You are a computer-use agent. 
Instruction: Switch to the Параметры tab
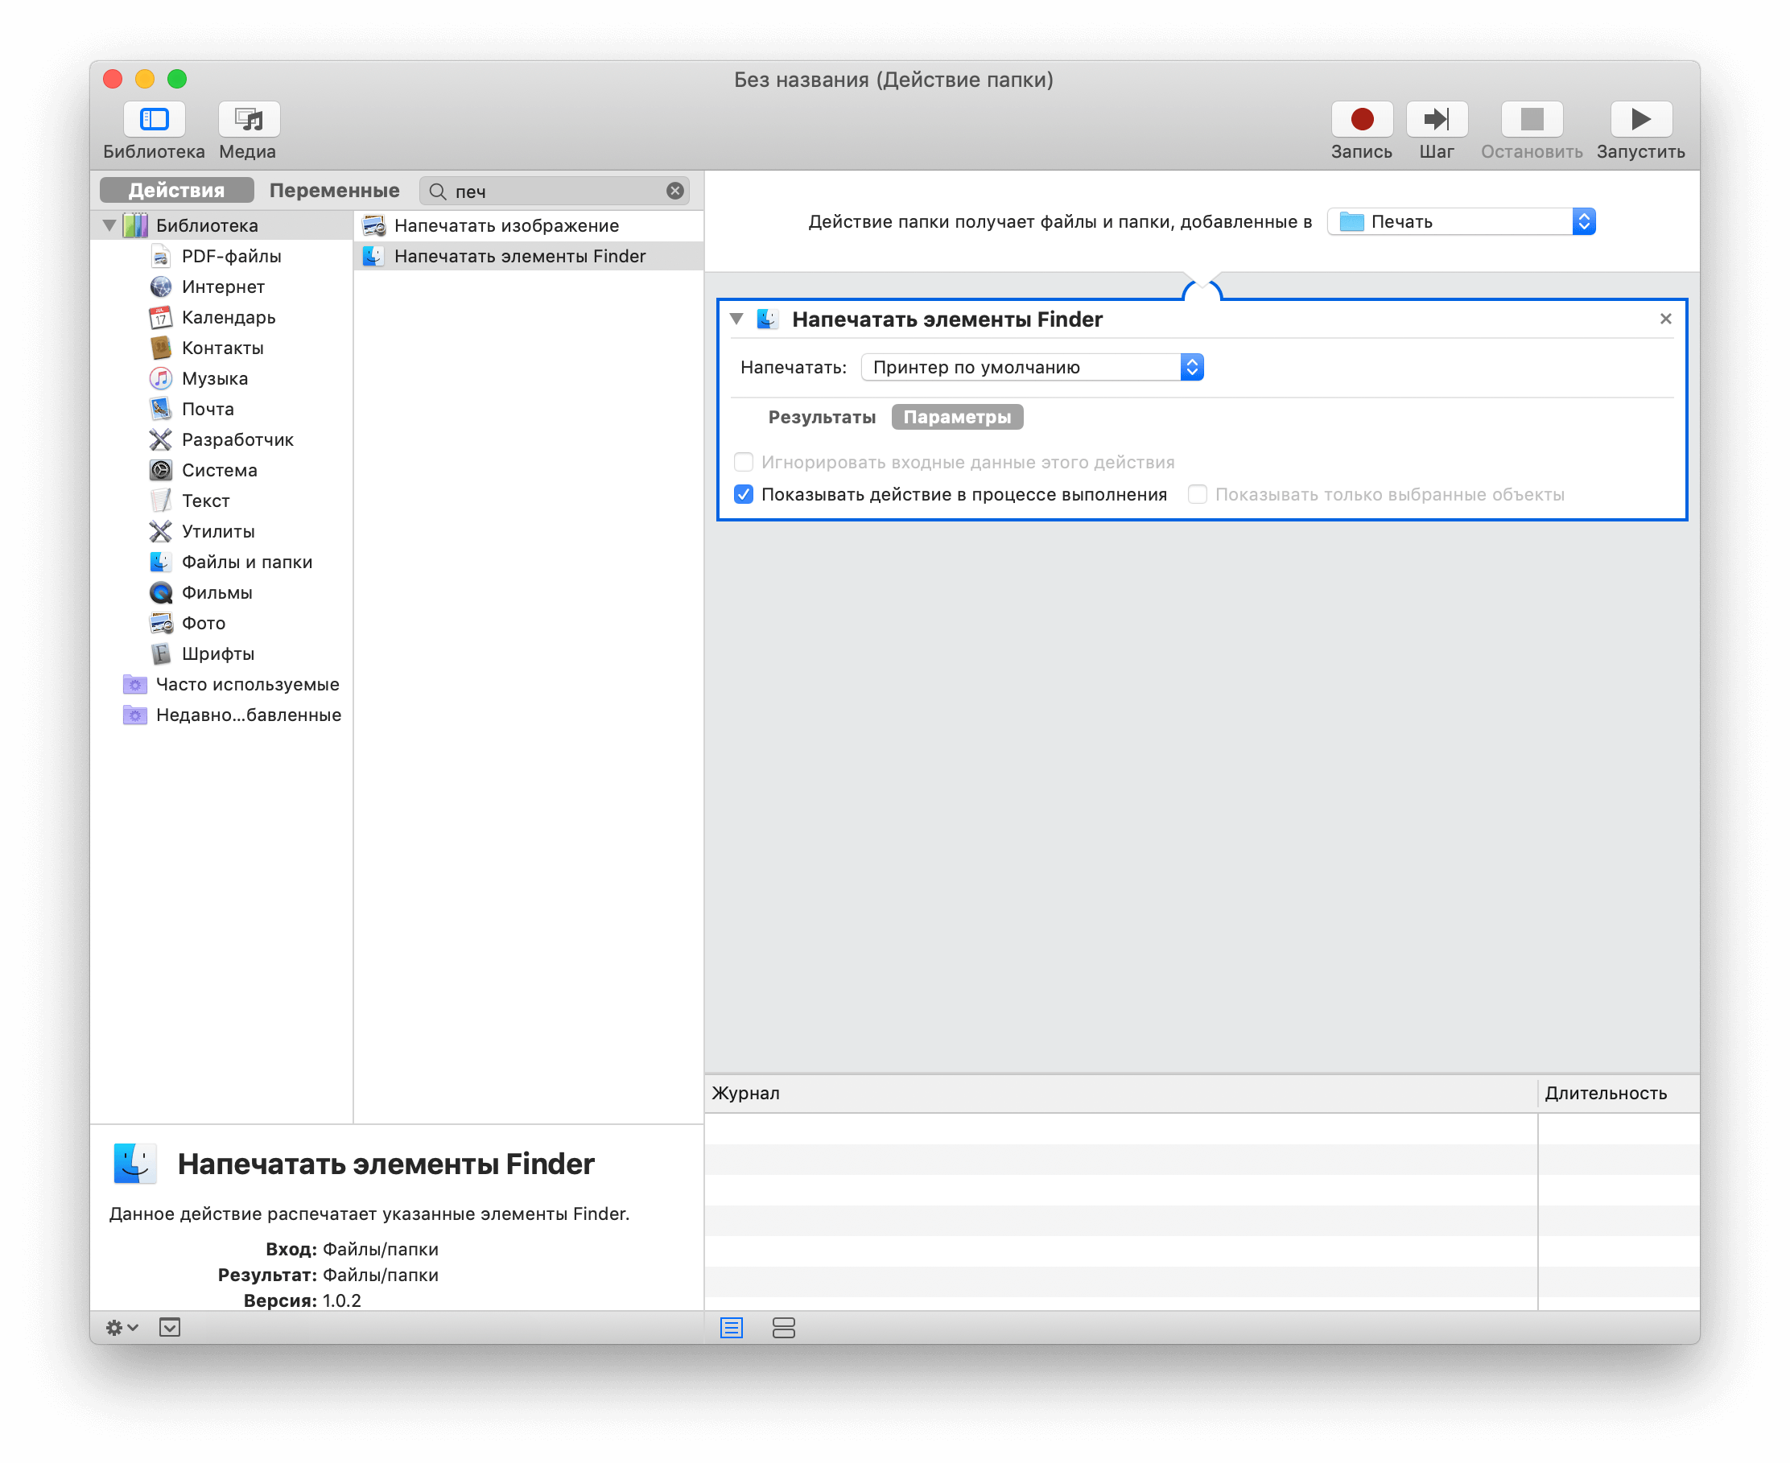pyautogui.click(x=957, y=417)
